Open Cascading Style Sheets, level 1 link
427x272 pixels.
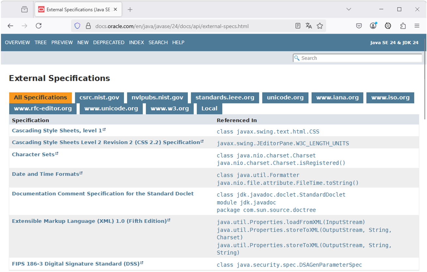(59, 130)
